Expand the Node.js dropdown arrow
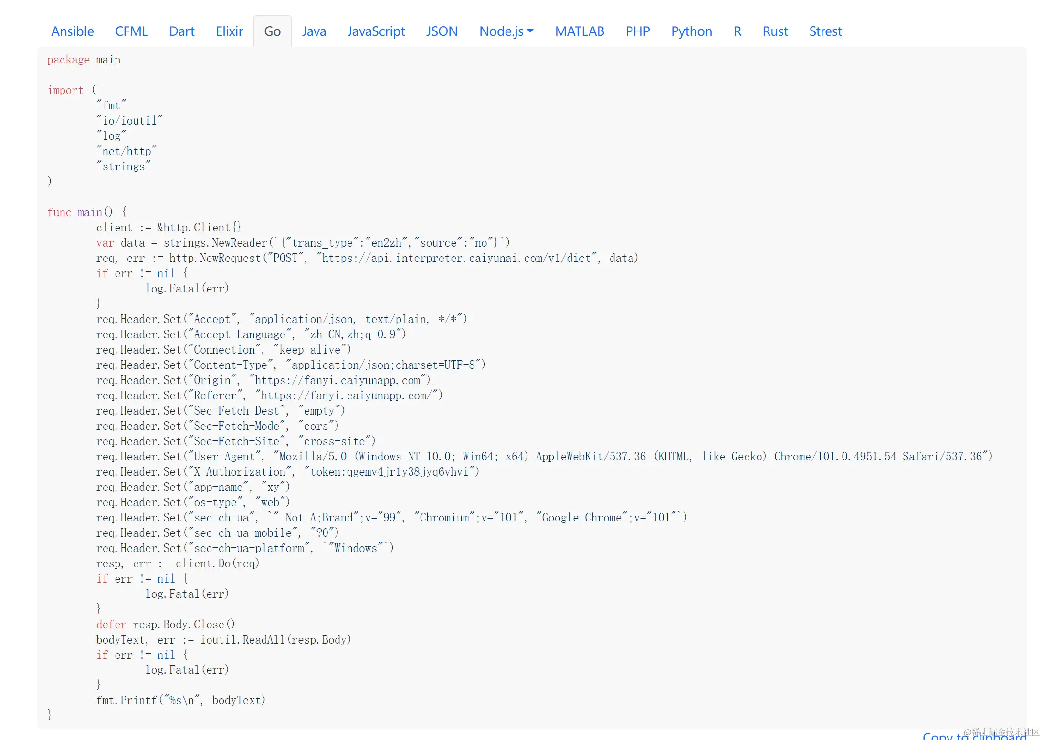This screenshot has height=740, width=1043. point(530,31)
